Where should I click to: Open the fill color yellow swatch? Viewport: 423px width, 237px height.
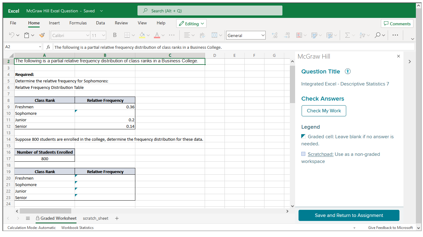tap(142, 35)
